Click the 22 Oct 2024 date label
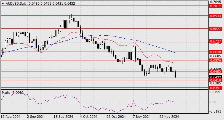 point(116,117)
